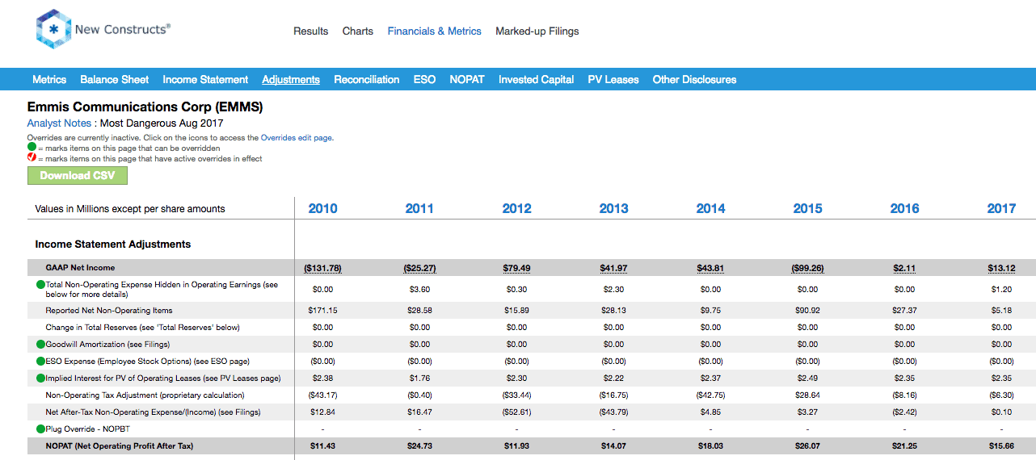Open the PV Leases tab
This screenshot has width=1036, height=460.
click(x=613, y=79)
